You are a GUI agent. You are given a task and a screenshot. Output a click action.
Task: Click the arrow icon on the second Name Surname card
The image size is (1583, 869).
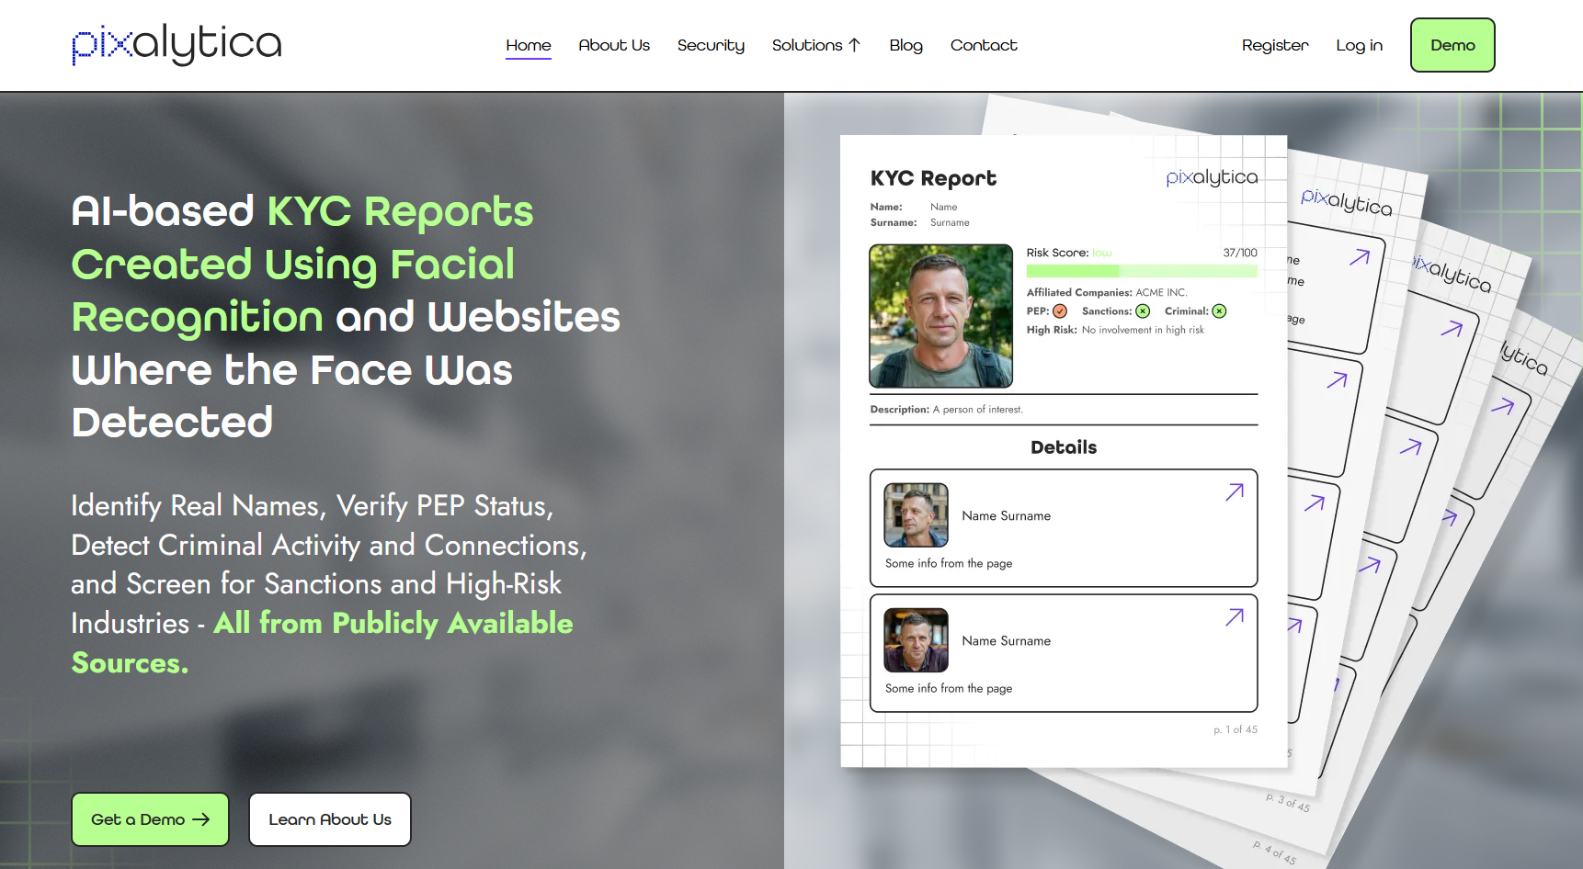point(1235,617)
